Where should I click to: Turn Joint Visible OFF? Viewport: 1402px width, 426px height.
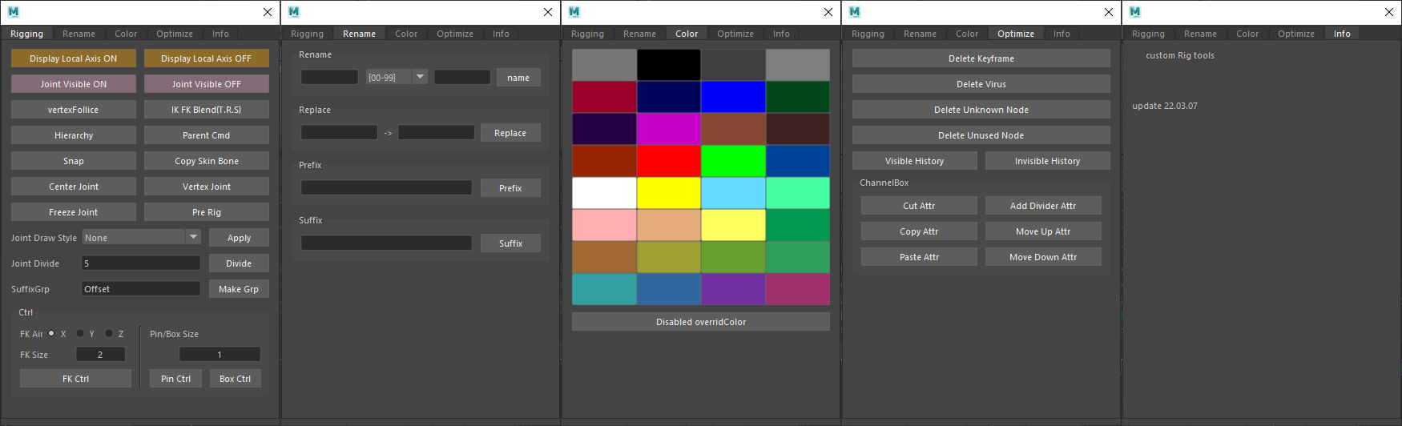pyautogui.click(x=206, y=84)
